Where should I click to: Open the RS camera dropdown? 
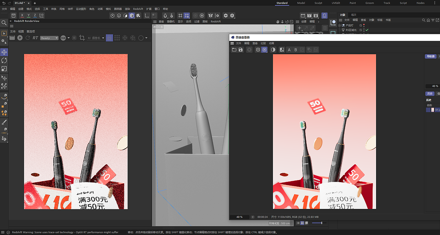coord(96,38)
